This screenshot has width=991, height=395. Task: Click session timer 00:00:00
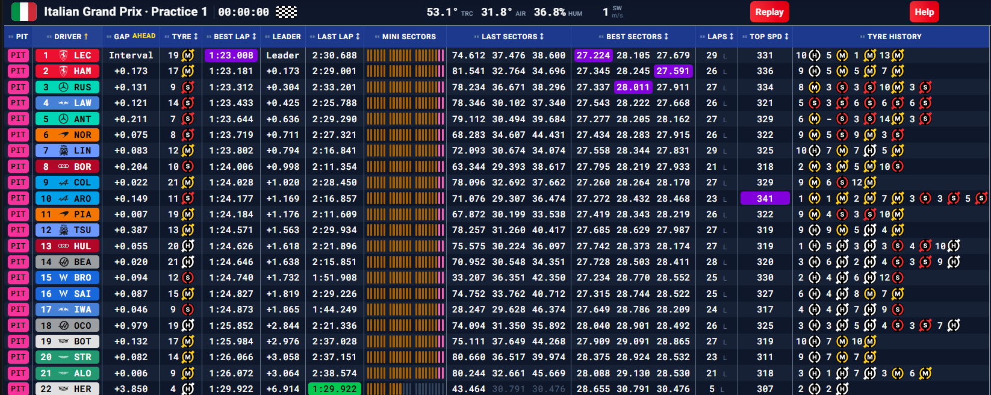pos(243,12)
